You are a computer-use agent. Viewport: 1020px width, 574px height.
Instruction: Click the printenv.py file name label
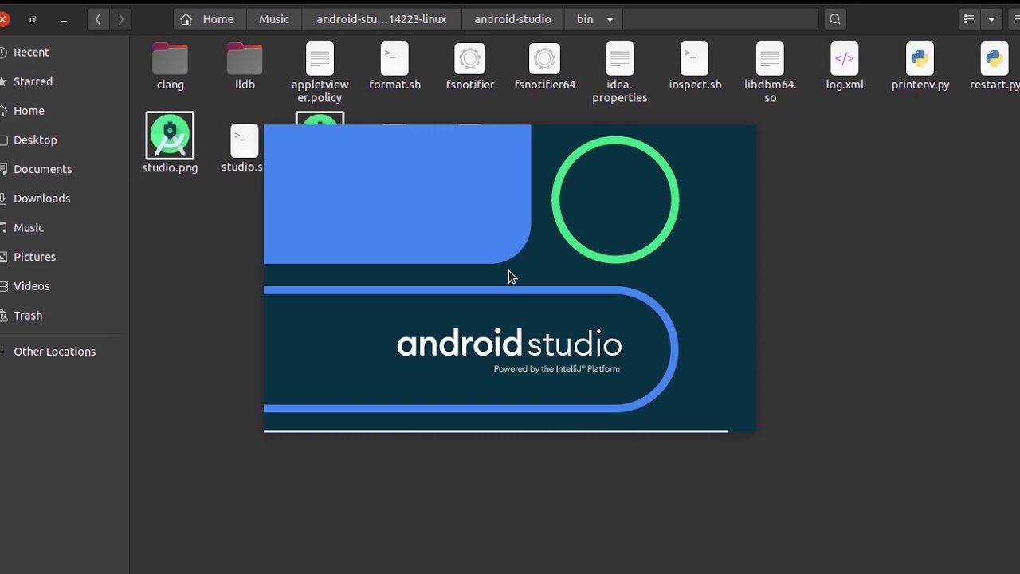point(920,85)
